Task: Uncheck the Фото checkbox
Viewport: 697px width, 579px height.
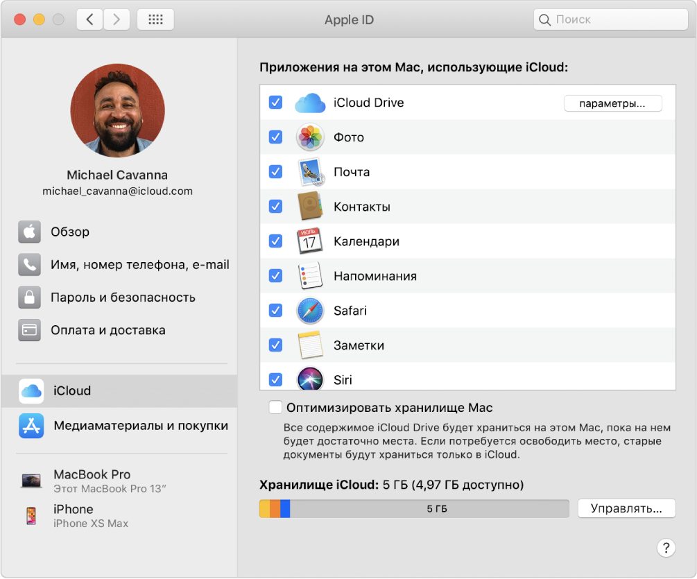Action: [x=275, y=137]
